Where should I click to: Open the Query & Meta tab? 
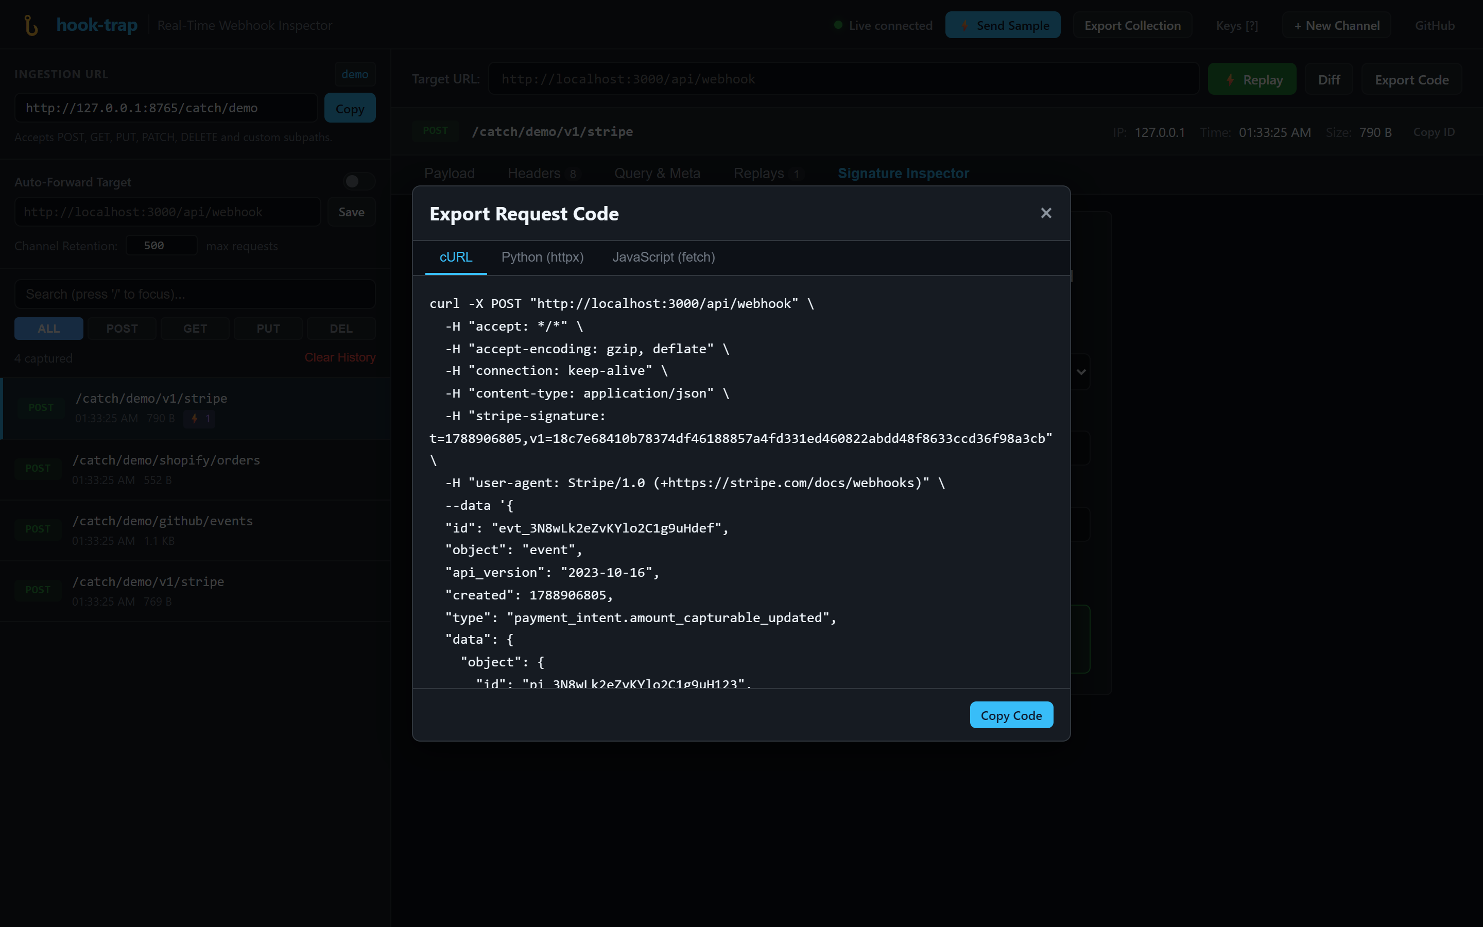coord(657,174)
